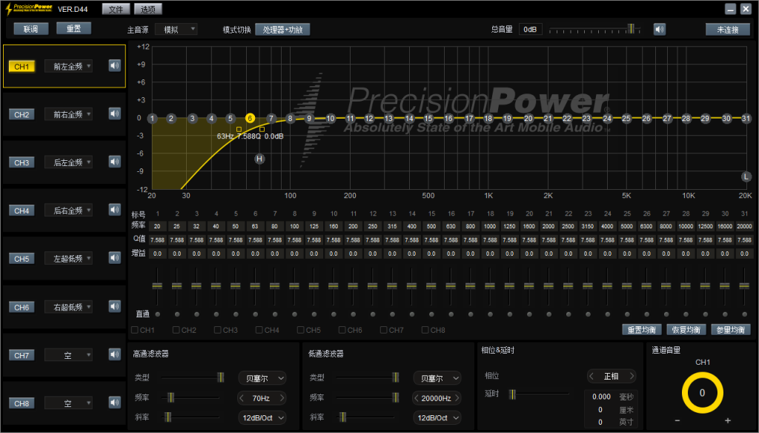Open 高通滤波器 type dropdown showing 贝塞尔
Image resolution: width=759 pixels, height=433 pixels.
[262, 378]
